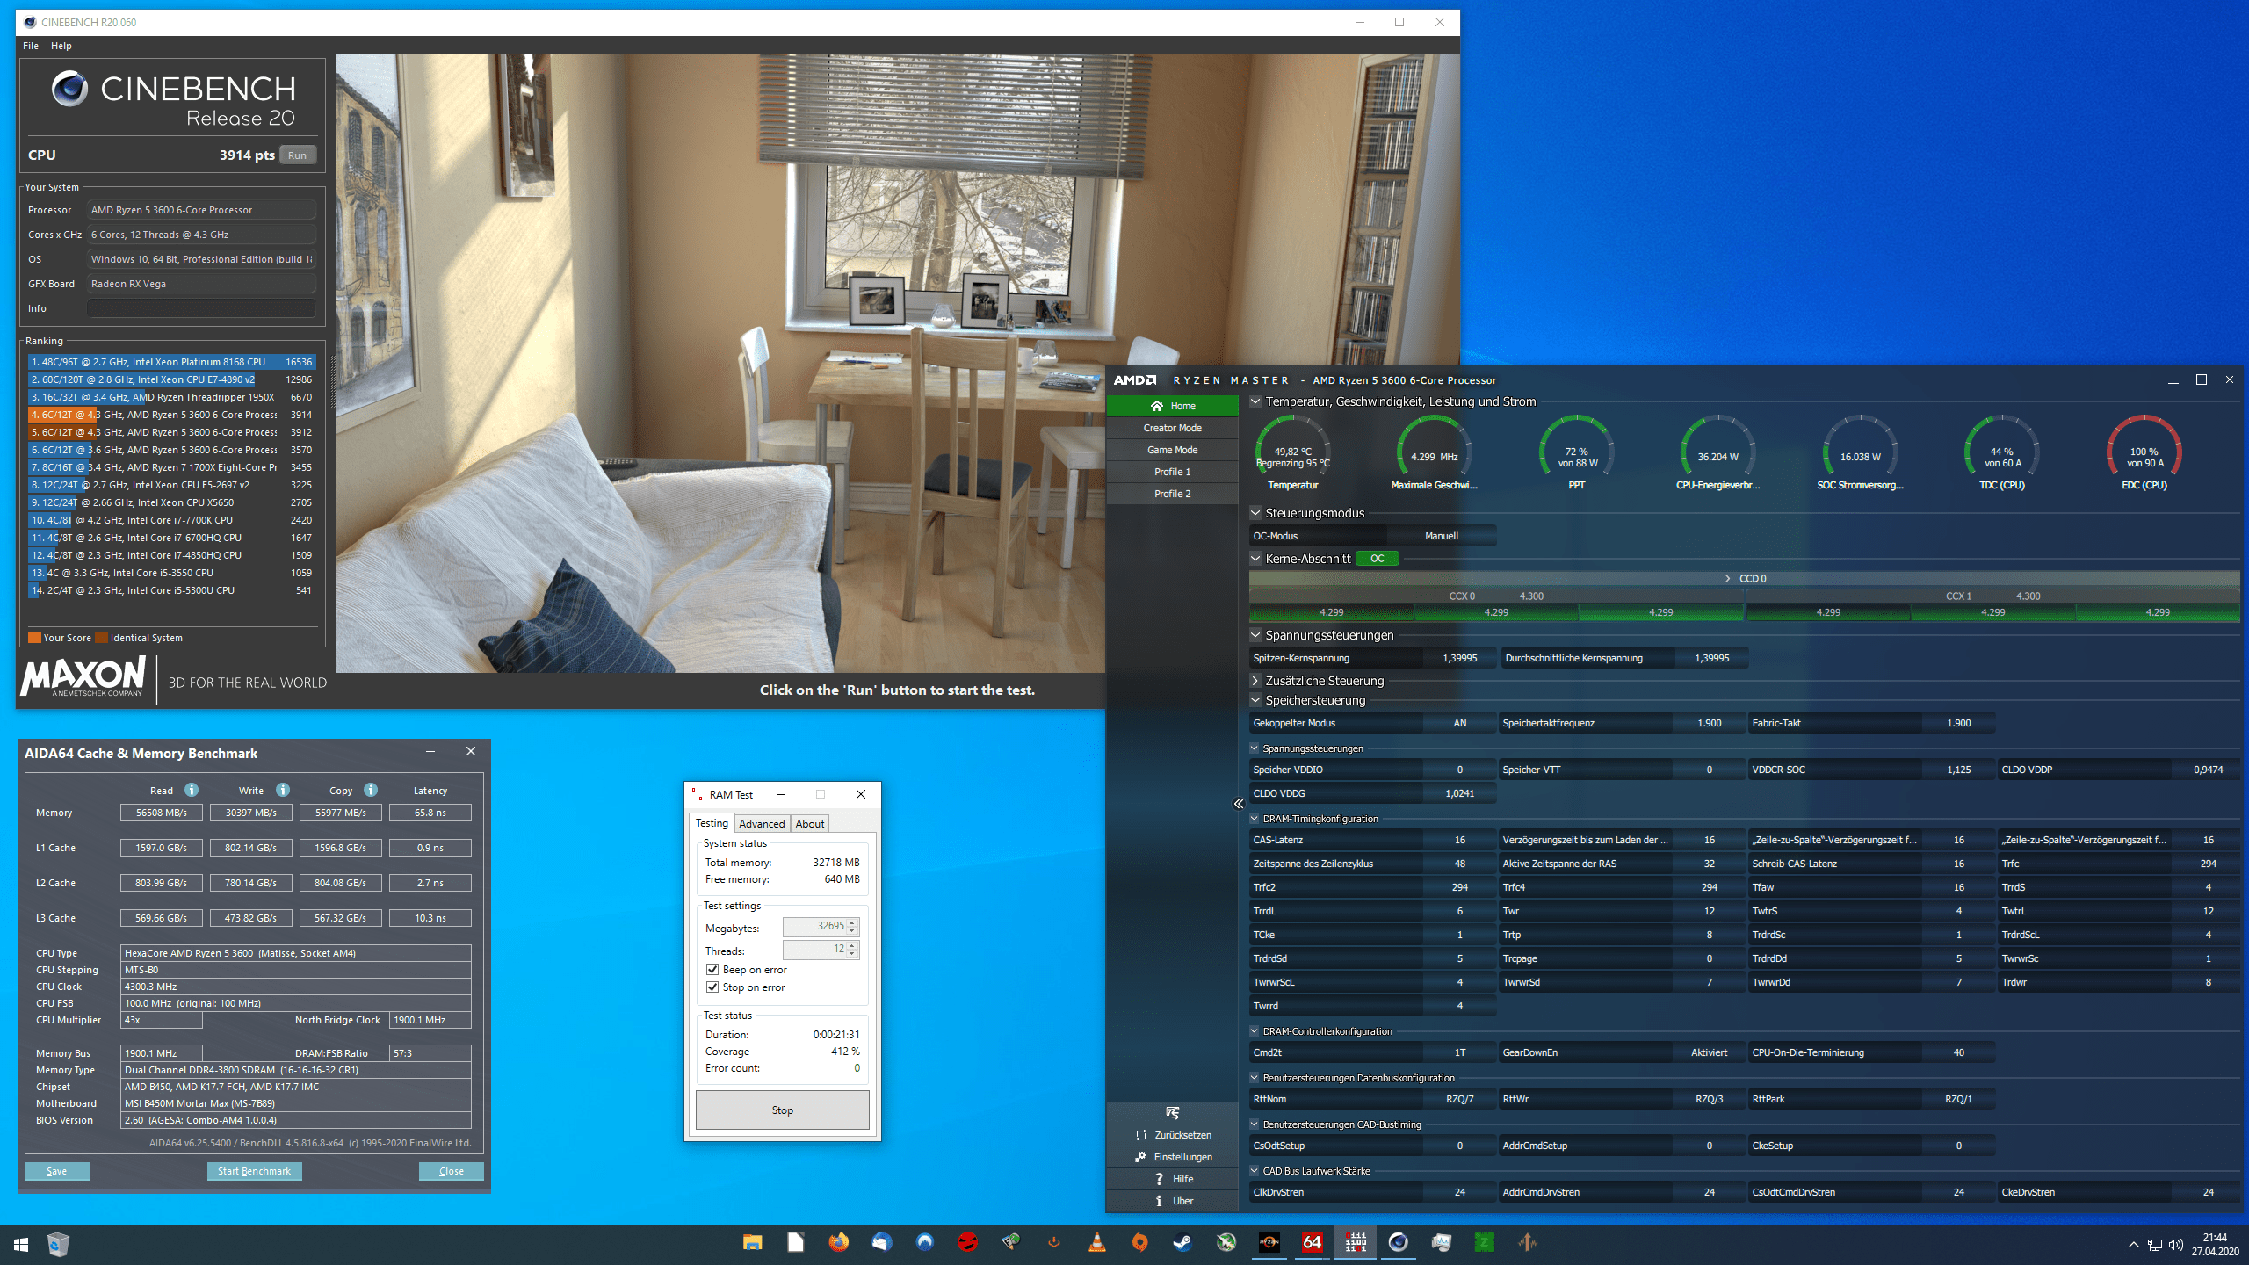
Task: Click the Spitzen-Kernspannung 1,39995 value field
Action: [x=1459, y=658]
